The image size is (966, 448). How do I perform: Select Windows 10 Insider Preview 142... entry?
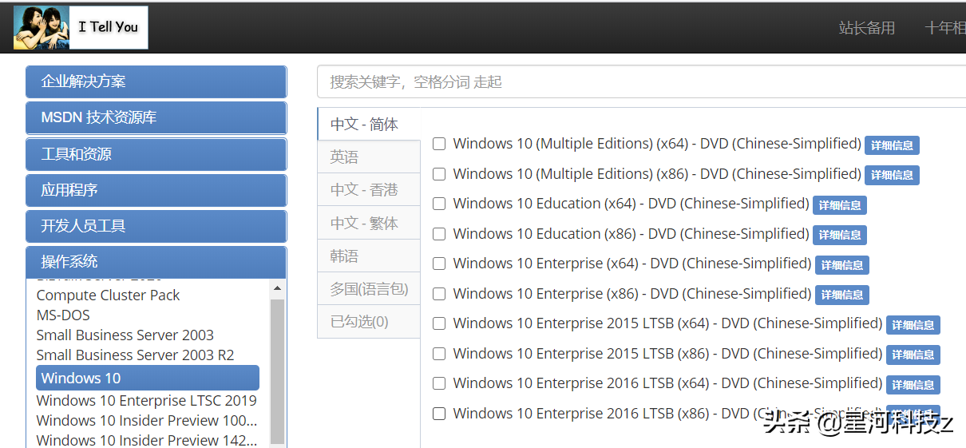point(146,440)
